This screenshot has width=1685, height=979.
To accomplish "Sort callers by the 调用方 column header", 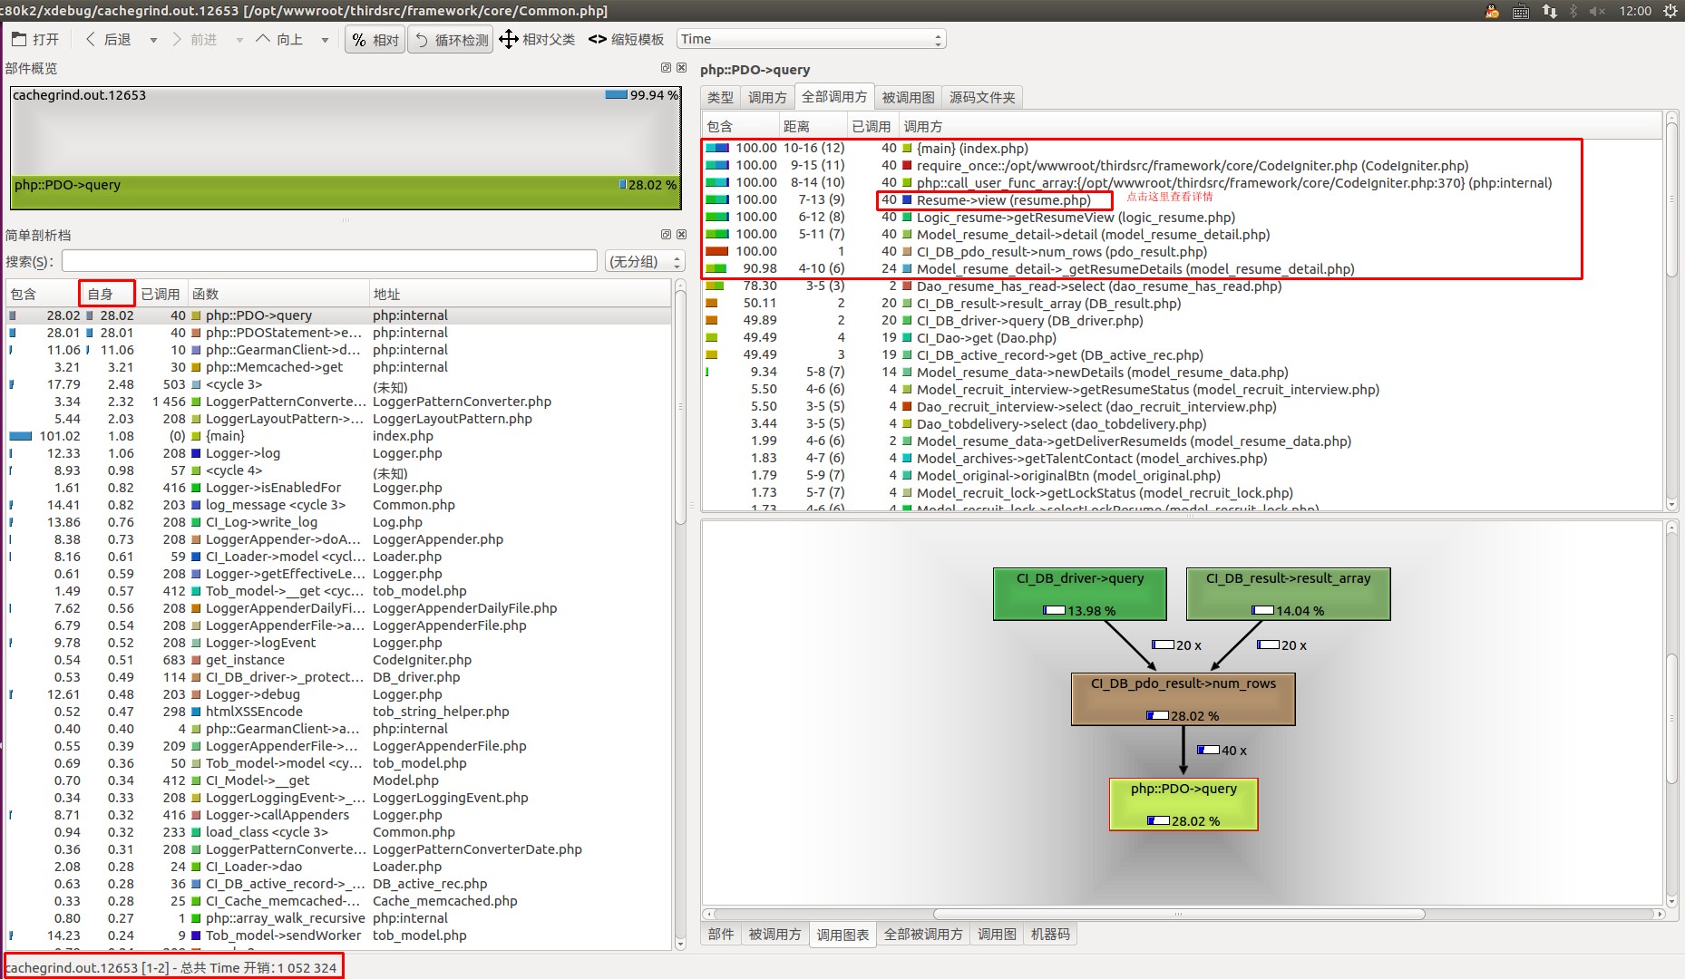I will pos(1281,126).
